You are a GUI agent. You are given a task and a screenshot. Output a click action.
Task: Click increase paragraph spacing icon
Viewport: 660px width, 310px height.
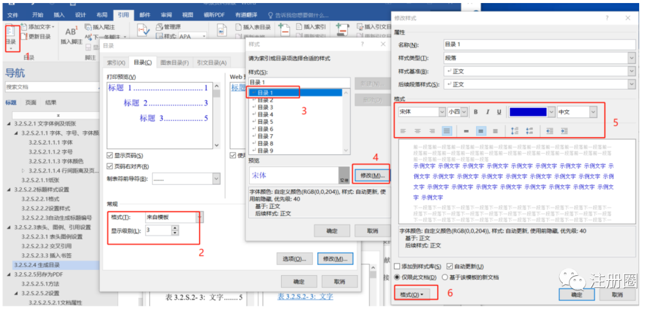coord(515,131)
